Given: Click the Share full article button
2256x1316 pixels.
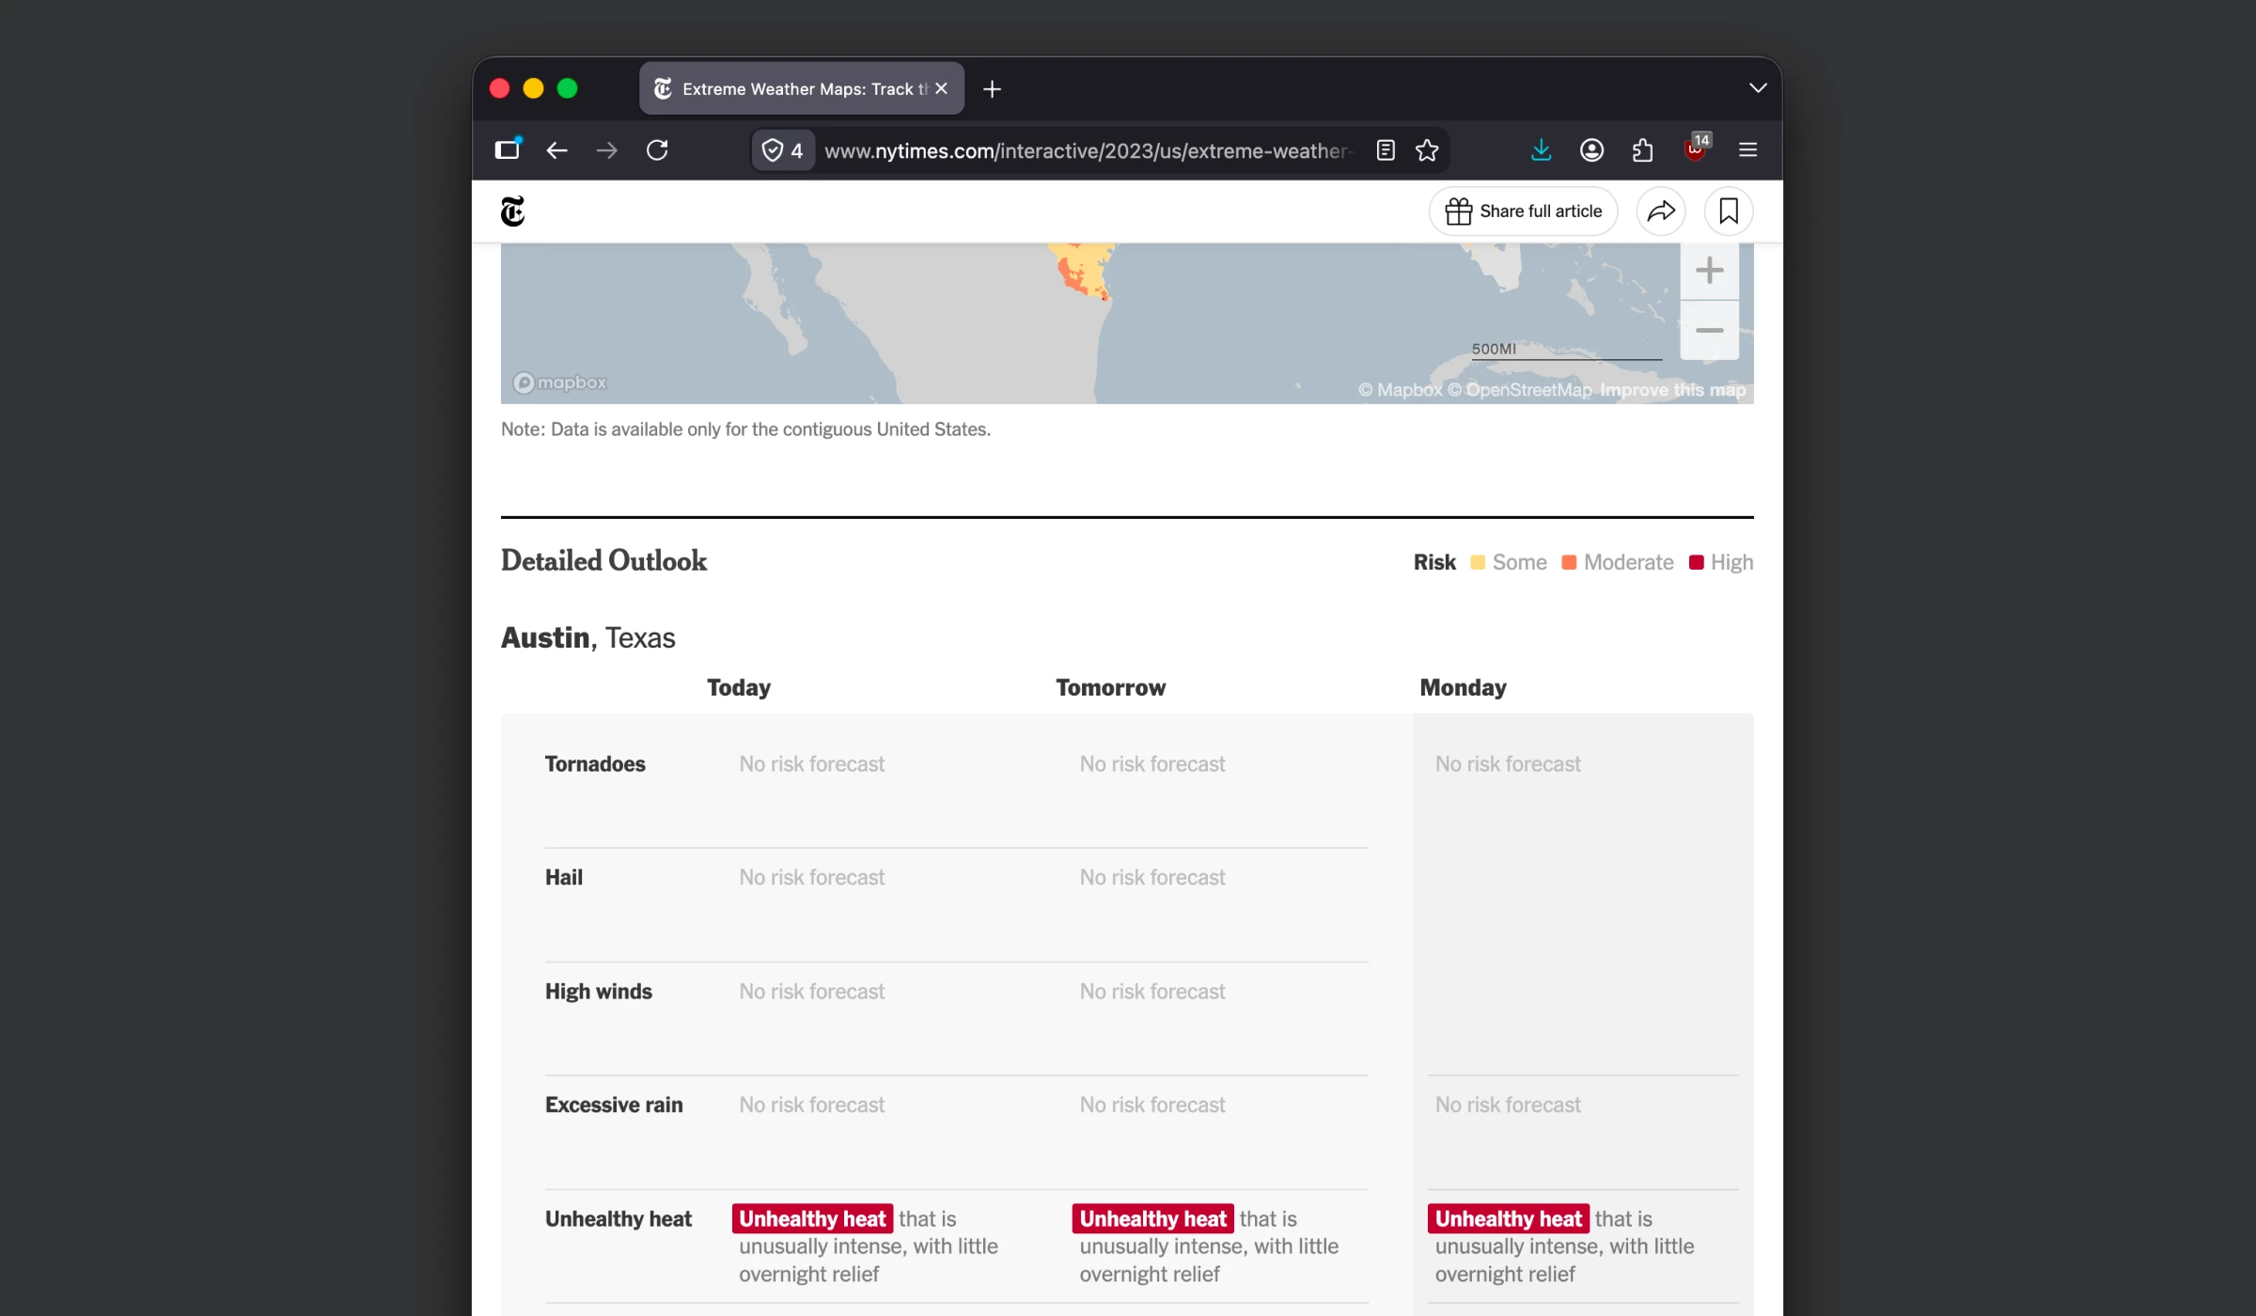Looking at the screenshot, I should (1523, 211).
